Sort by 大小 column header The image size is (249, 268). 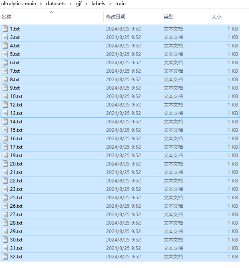pyautogui.click(x=216, y=17)
